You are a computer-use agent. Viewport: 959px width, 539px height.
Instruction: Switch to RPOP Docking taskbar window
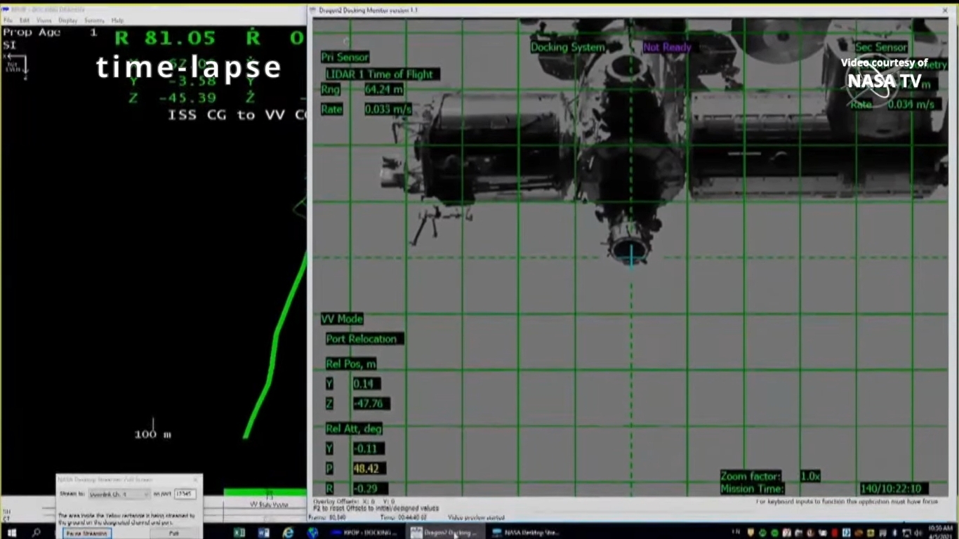365,533
